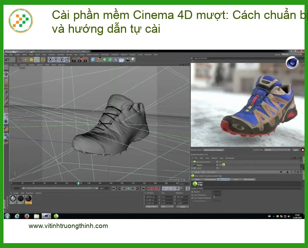Screen dimensions: 308x248
Task: Click the red stop render icon
Action: 303,150
